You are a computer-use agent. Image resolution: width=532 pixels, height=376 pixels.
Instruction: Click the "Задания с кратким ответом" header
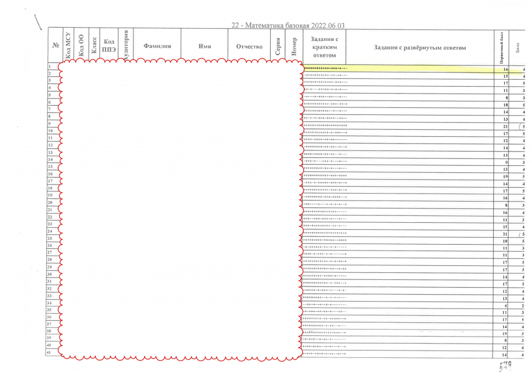tap(325, 47)
